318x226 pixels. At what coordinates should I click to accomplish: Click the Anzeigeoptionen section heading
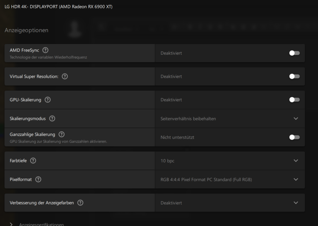coord(26,30)
